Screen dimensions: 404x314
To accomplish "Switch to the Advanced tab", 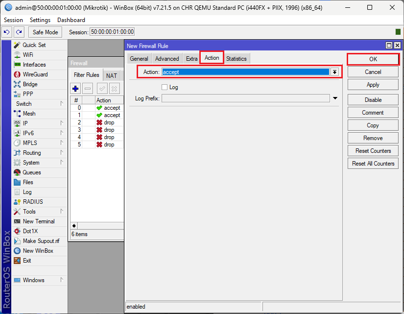I will click(167, 59).
